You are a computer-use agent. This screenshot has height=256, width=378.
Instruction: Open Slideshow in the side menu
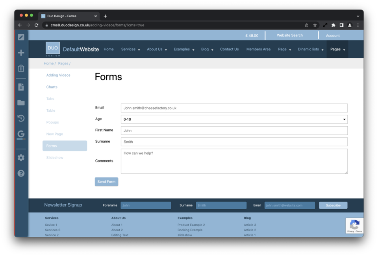tap(54, 158)
